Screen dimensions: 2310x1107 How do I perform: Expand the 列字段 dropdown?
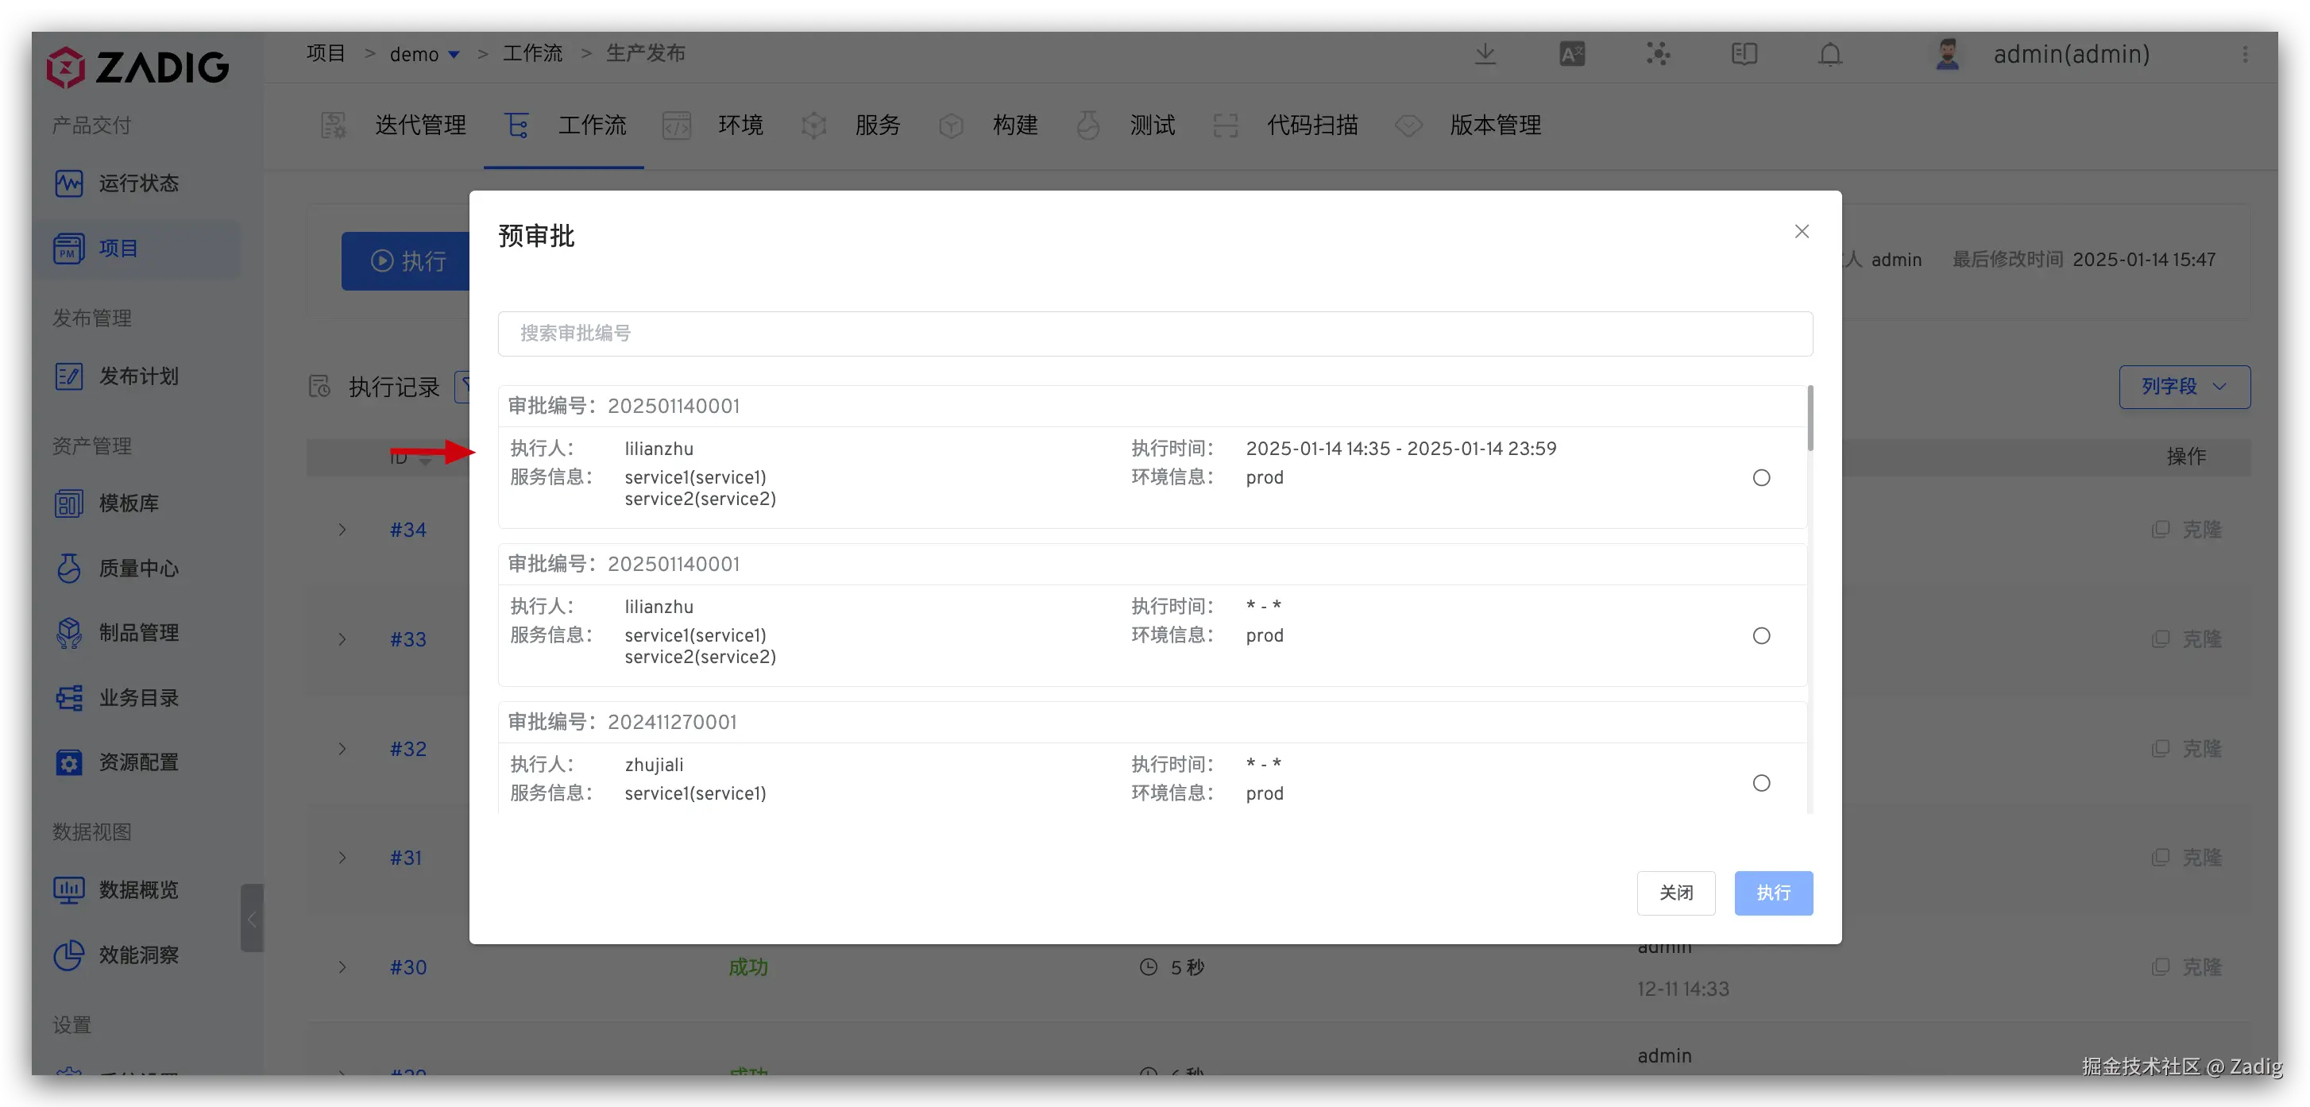2184,386
